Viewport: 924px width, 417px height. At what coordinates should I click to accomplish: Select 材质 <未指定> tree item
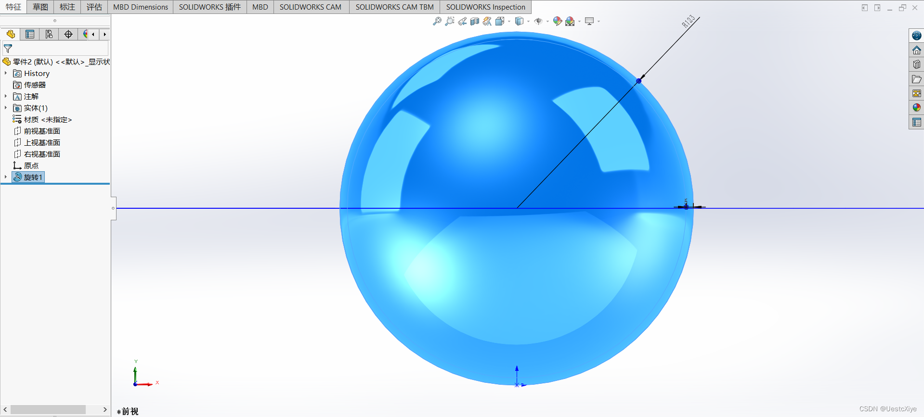[42, 119]
